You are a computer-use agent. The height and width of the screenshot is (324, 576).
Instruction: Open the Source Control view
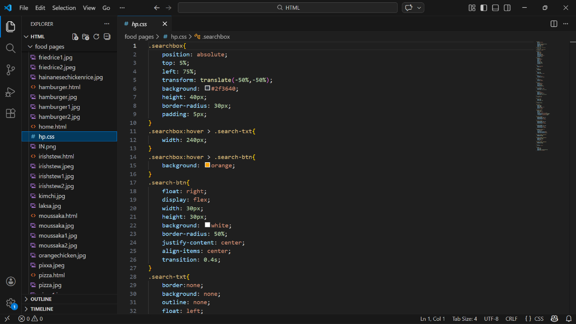tap(11, 70)
